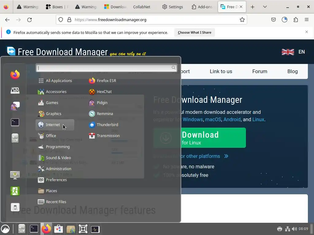Click Choose What I Share button
Image resolution: width=314 pixels, height=235 pixels.
tap(194, 32)
